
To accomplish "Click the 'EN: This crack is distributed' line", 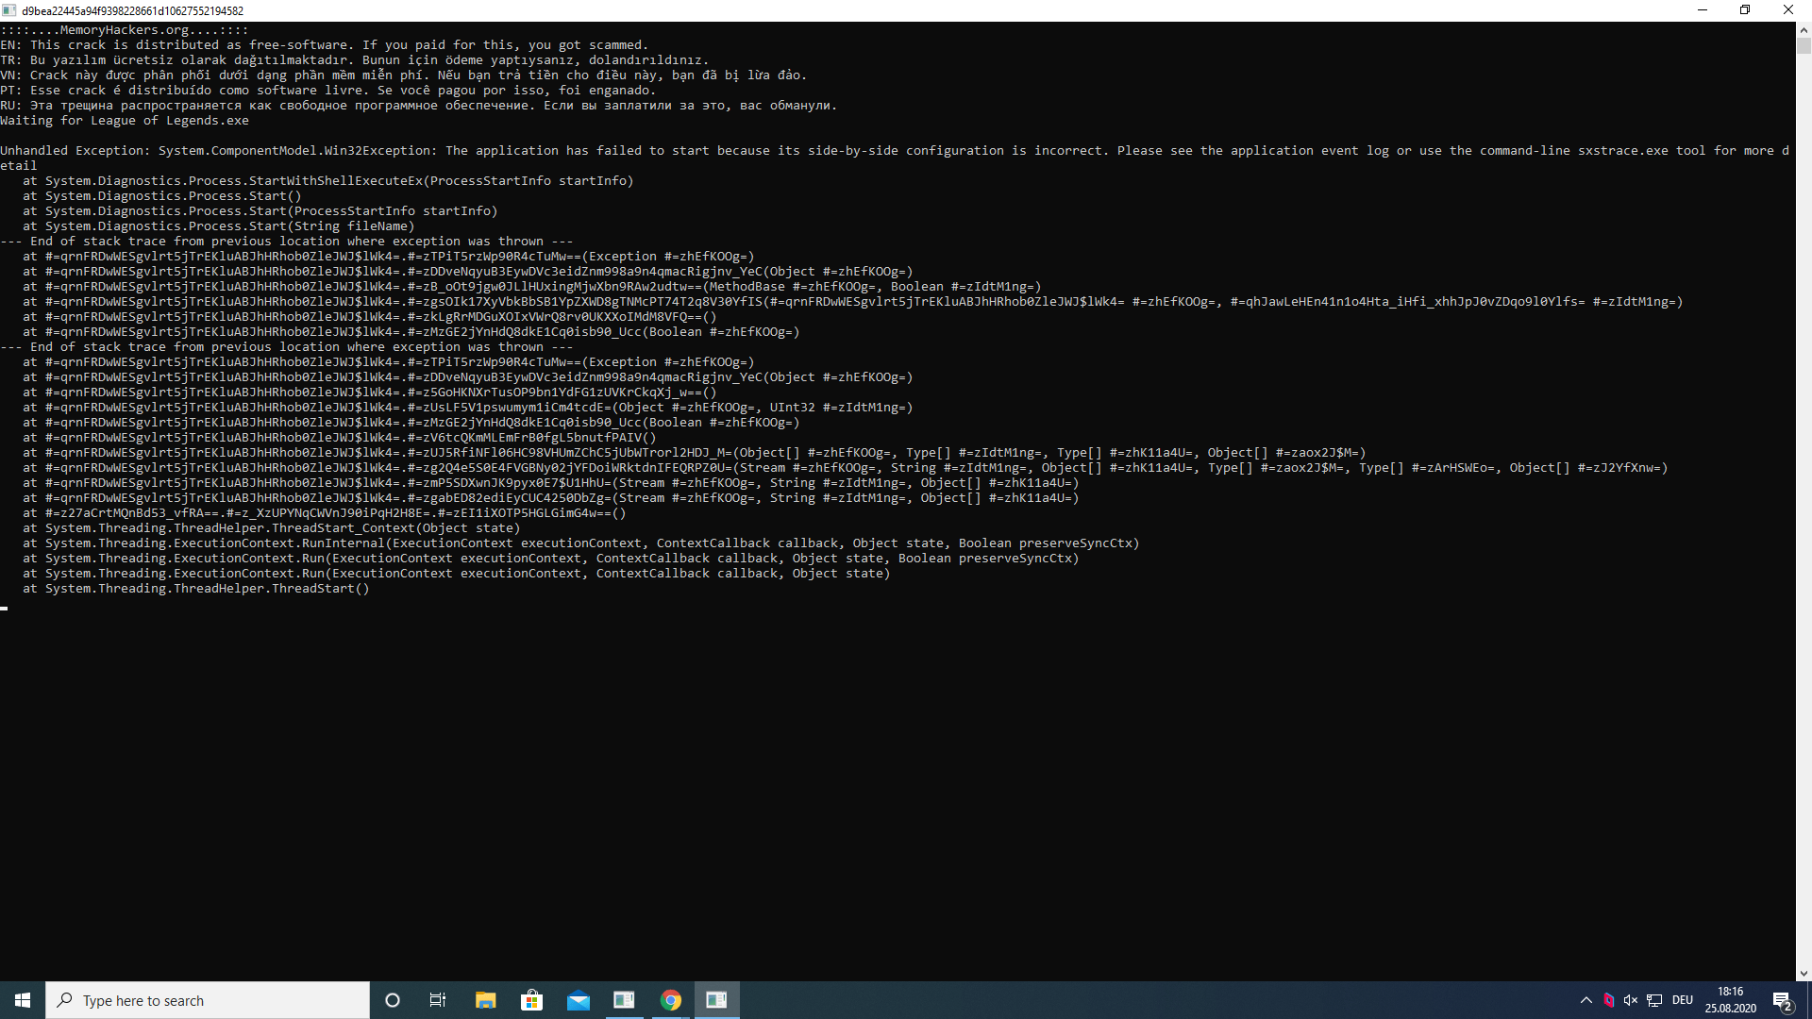I will tap(325, 45).
